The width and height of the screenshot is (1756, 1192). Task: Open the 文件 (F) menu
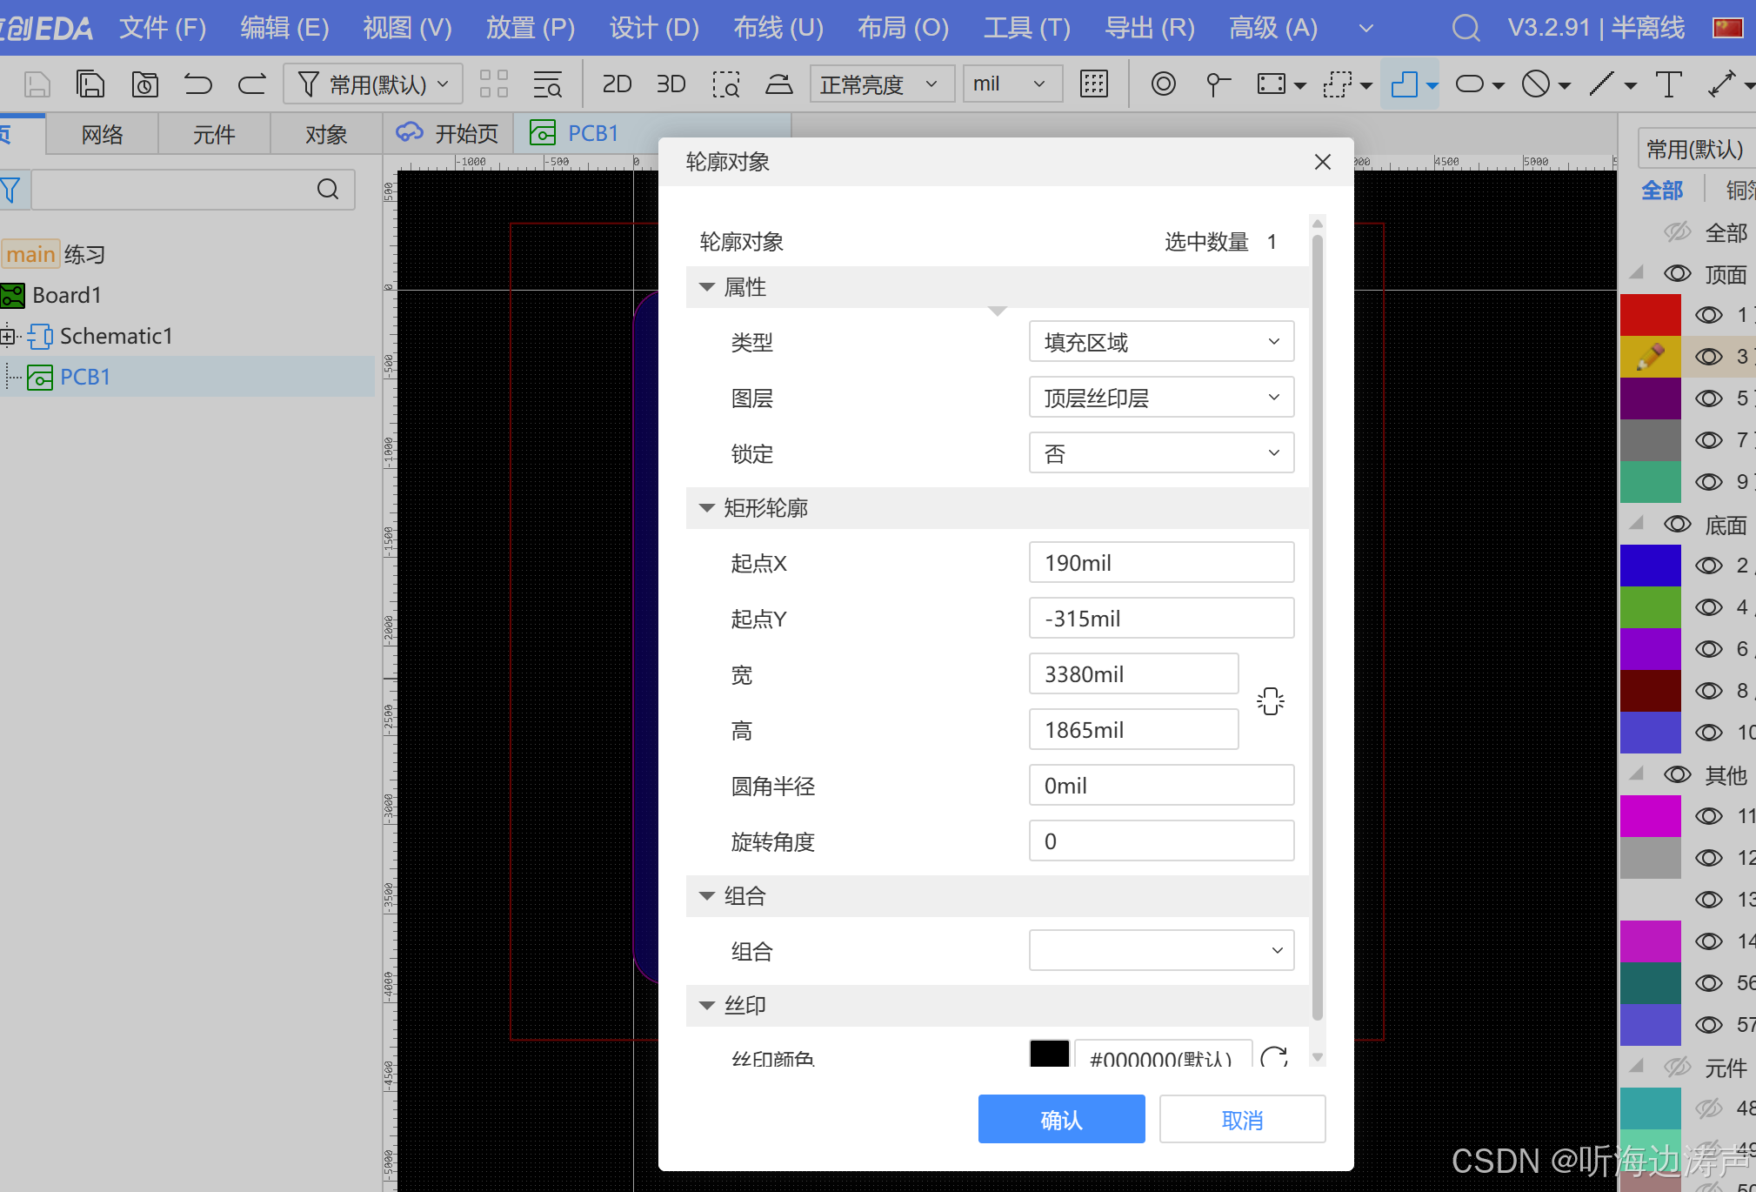pyautogui.click(x=163, y=28)
